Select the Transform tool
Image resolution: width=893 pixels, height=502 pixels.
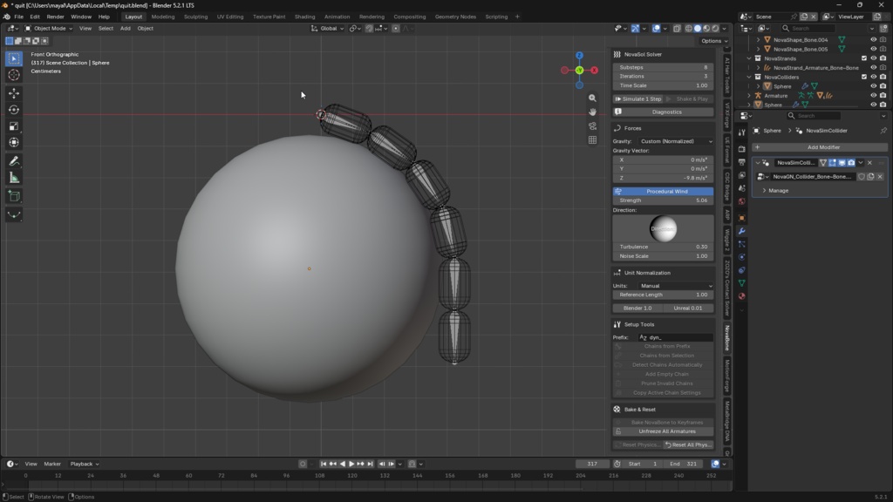[x=14, y=142]
